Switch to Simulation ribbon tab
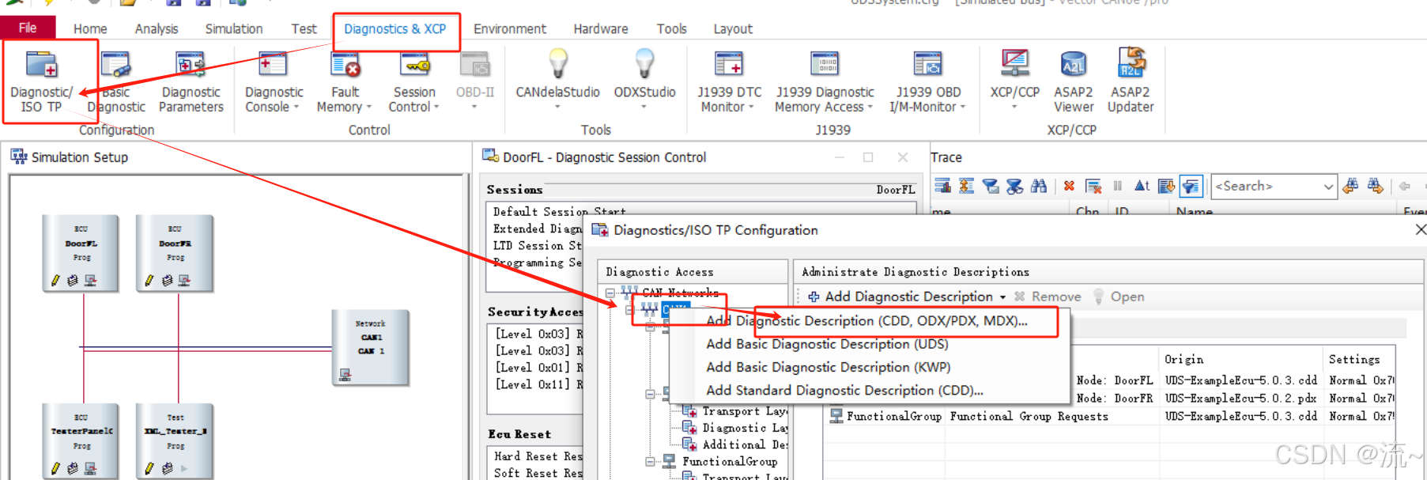 click(x=234, y=28)
